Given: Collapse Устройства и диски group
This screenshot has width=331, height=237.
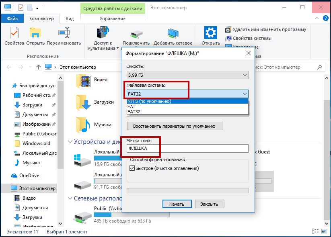Looking at the screenshot, I should 70,142.
